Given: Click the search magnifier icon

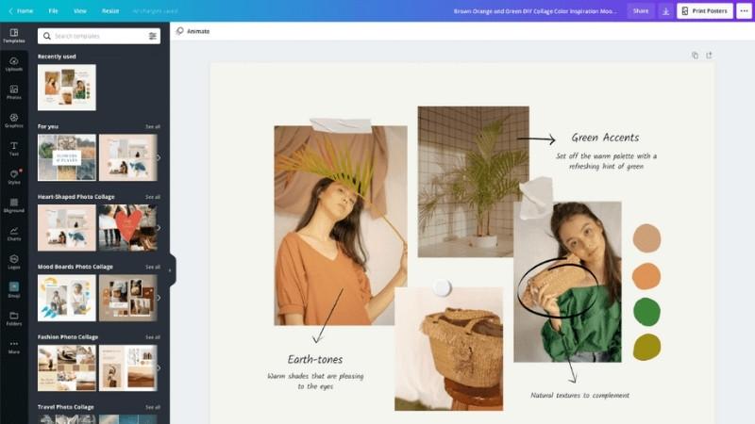Looking at the screenshot, I should [46, 36].
